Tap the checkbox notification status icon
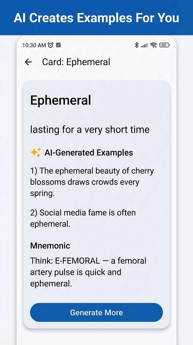Viewport: 193px width, 345px height. point(58,45)
